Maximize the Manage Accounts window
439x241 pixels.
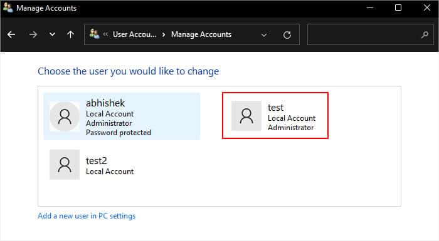tap(398, 8)
